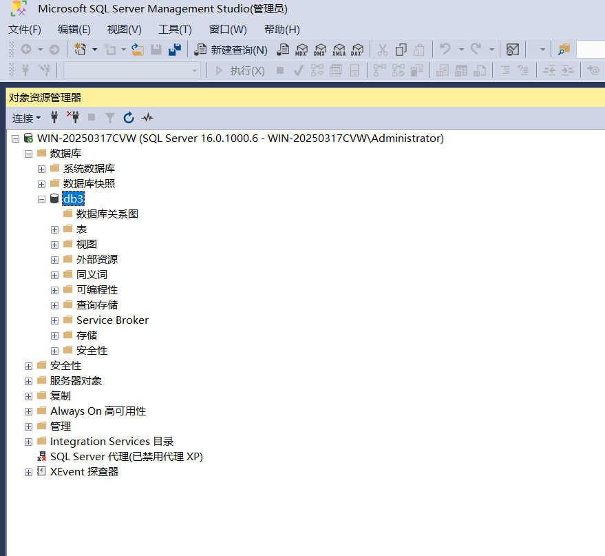Image resolution: width=605 pixels, height=556 pixels.
Task: Click the copy icon in toolbar
Action: coord(401,50)
